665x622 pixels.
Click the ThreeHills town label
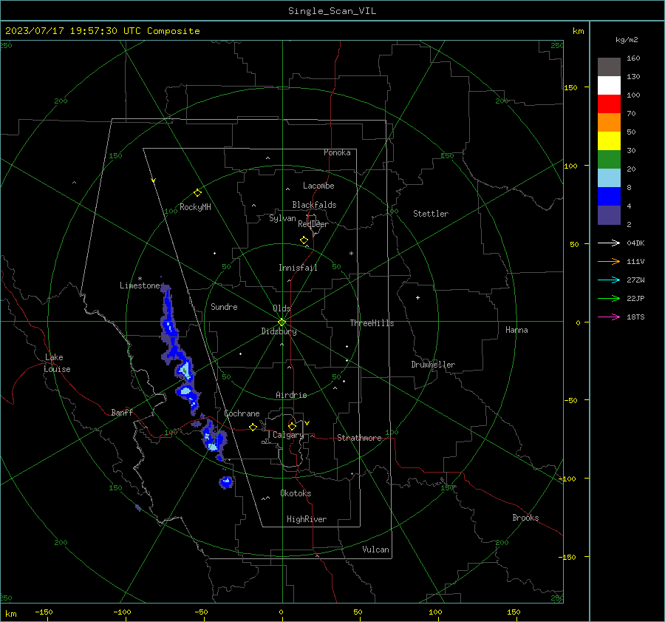(x=372, y=323)
